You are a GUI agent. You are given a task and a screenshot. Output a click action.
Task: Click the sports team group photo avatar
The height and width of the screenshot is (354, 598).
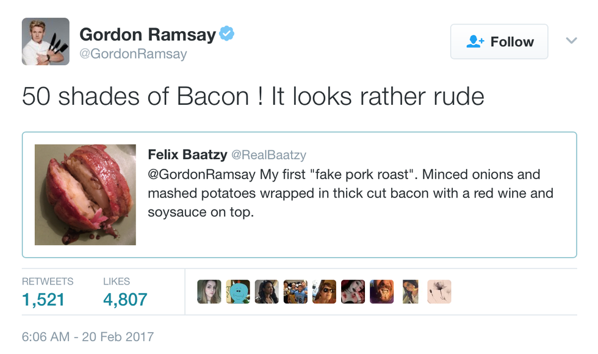click(x=295, y=292)
